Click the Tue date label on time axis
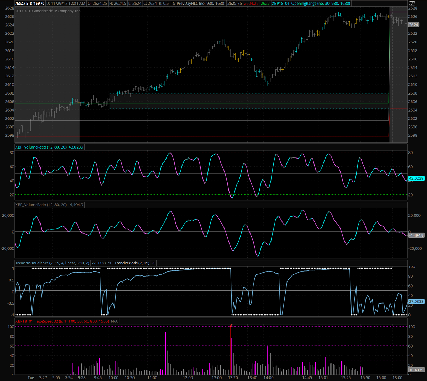The height and width of the screenshot is (381, 427). click(x=31, y=377)
